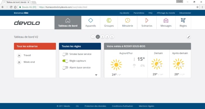Close the Tableau de bord browser tab
Image resolution: width=205 pixels, height=109 pixels.
28,2
